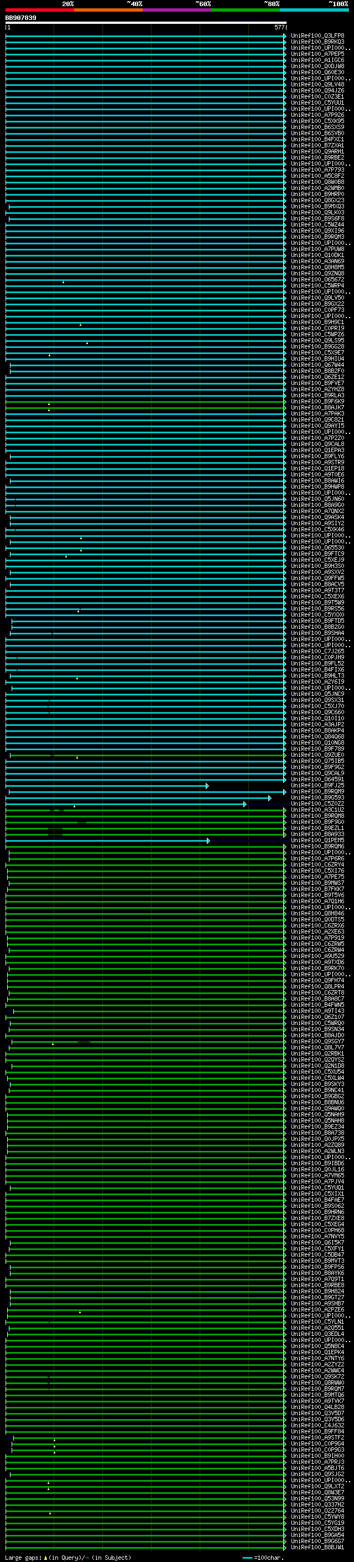
Task: Select label UniRef100_B9RBE2
Action: pos(317,158)
